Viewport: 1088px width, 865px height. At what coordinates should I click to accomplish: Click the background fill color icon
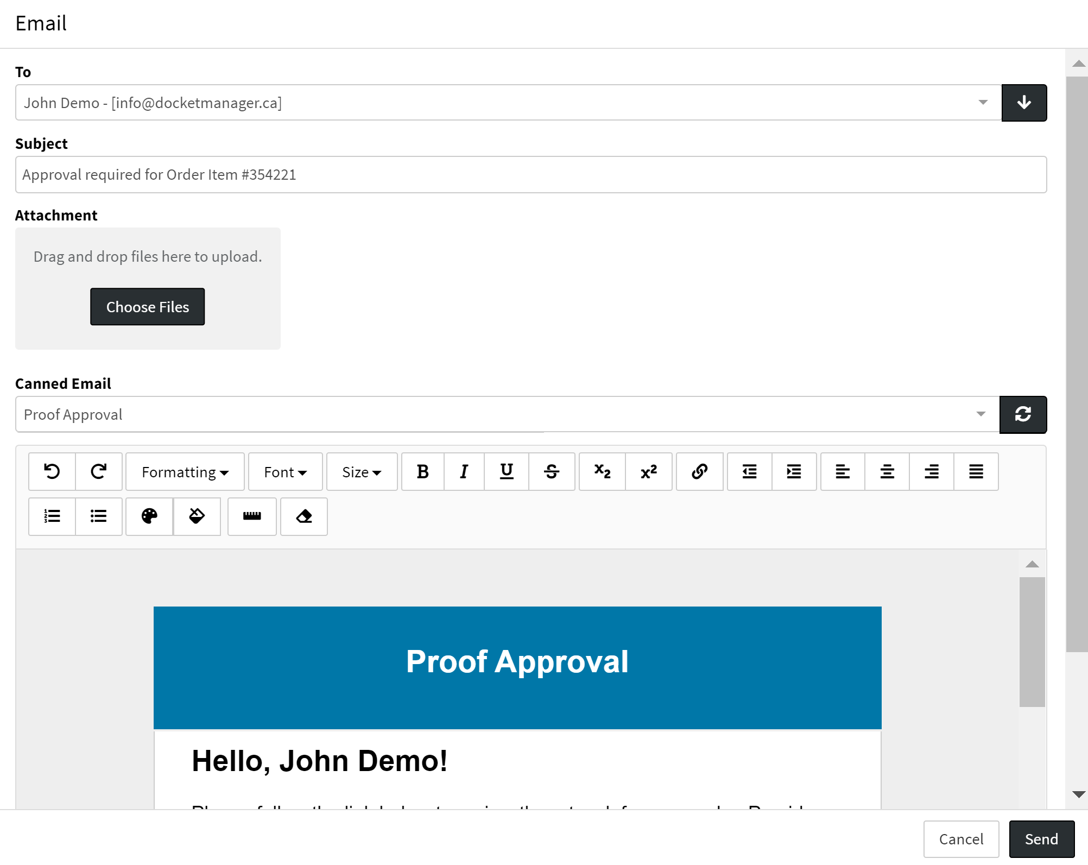(x=197, y=516)
